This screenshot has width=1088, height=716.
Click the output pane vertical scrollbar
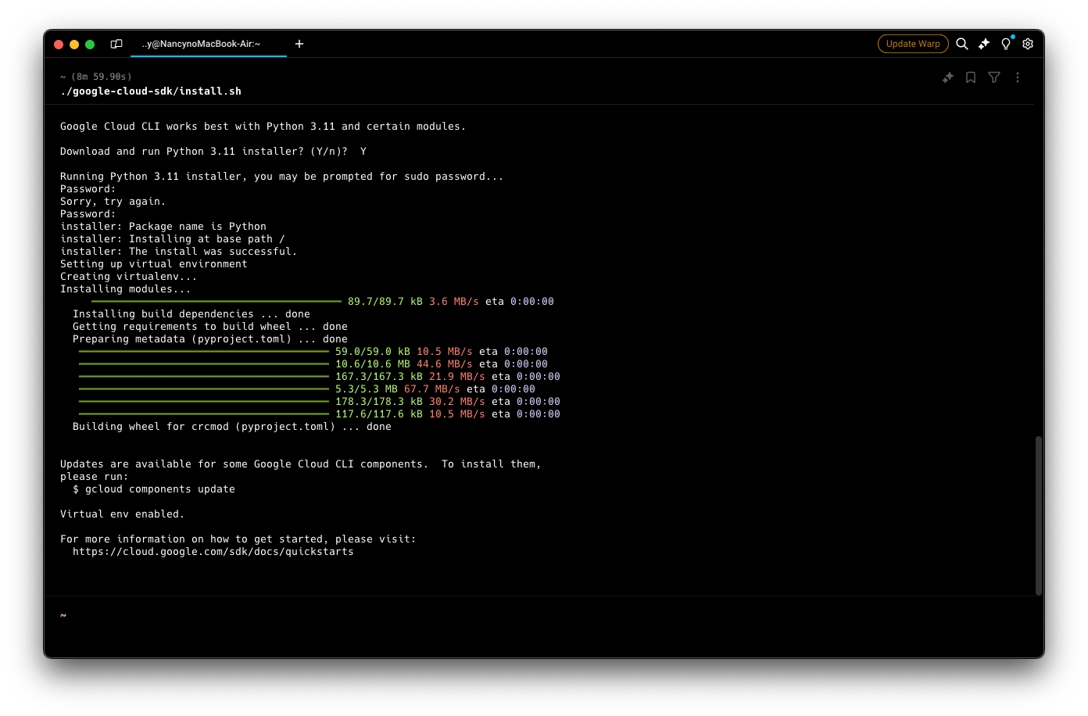1039,516
